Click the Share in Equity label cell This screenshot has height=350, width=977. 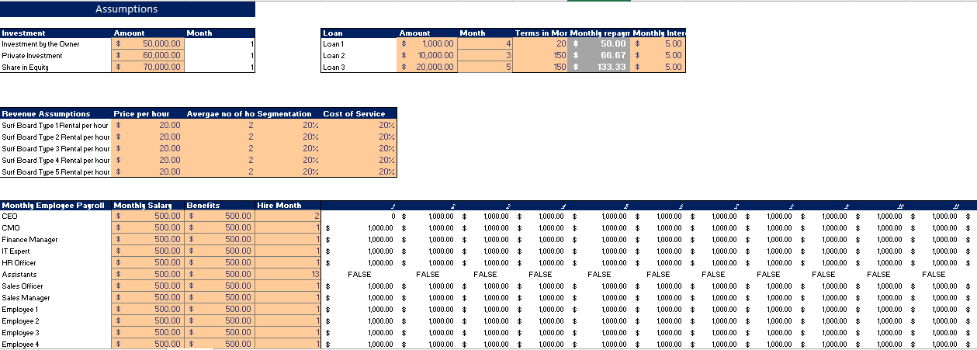click(56, 68)
